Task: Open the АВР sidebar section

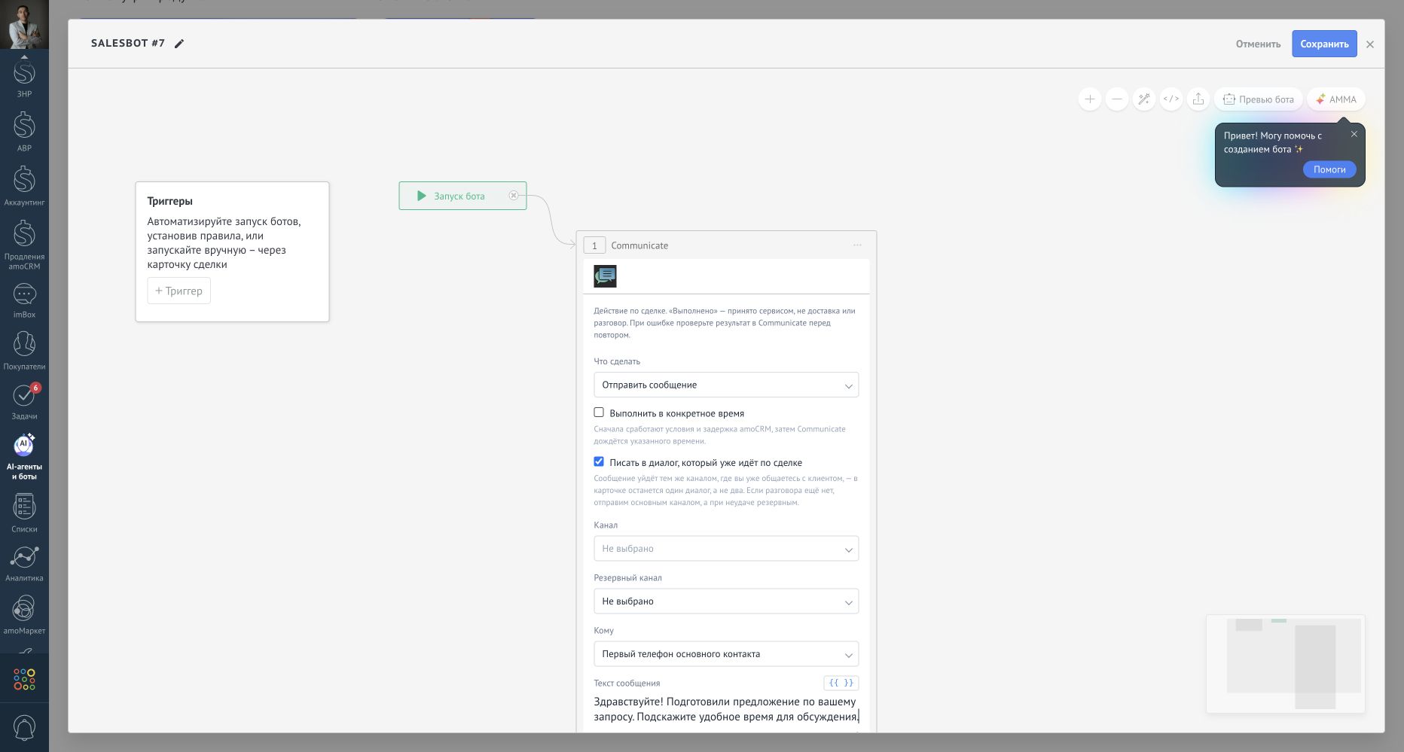Action: pyautogui.click(x=24, y=132)
